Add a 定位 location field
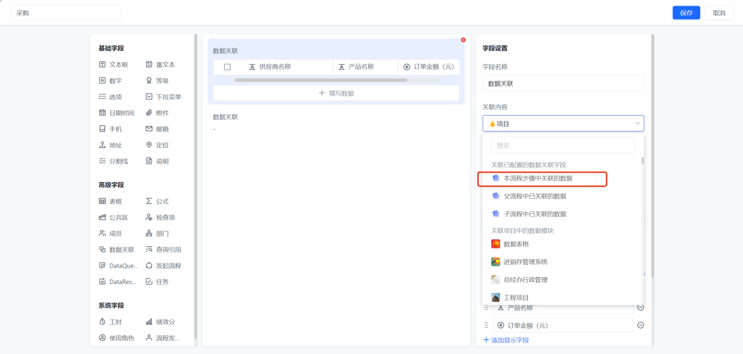The image size is (743, 354). tap(158, 145)
